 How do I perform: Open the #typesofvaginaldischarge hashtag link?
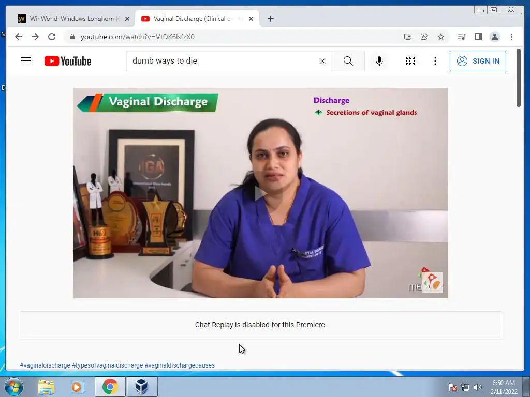pyautogui.click(x=108, y=365)
